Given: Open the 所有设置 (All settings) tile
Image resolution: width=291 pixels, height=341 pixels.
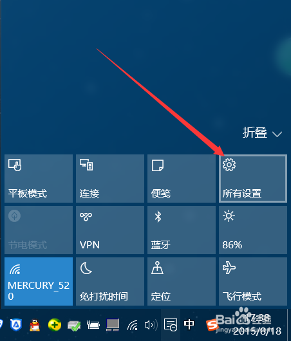Looking at the screenshot, I should [253, 179].
